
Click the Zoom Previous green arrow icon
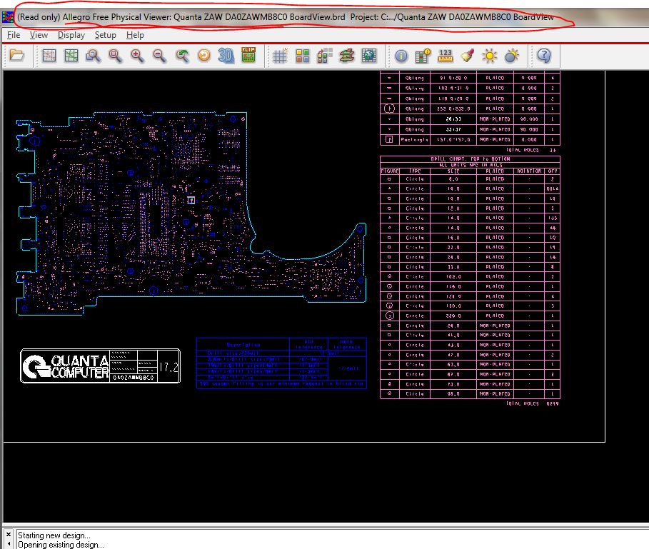point(182,55)
